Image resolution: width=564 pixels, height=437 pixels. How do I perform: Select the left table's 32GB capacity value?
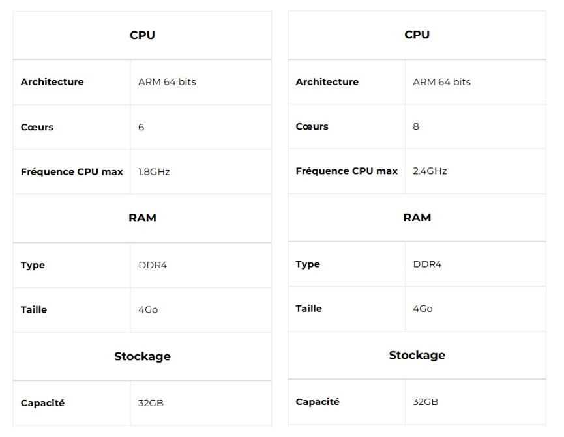(151, 403)
